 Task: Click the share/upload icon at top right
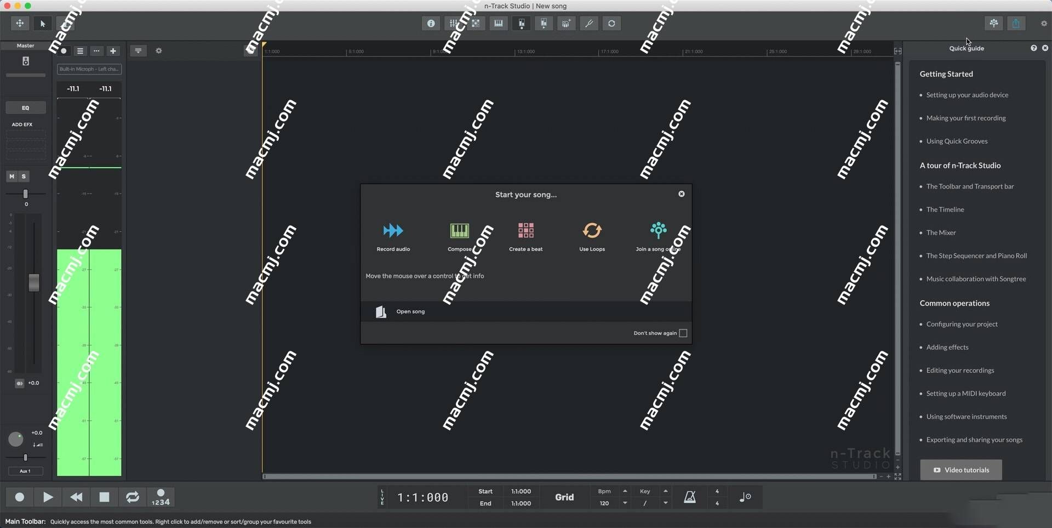[1016, 23]
